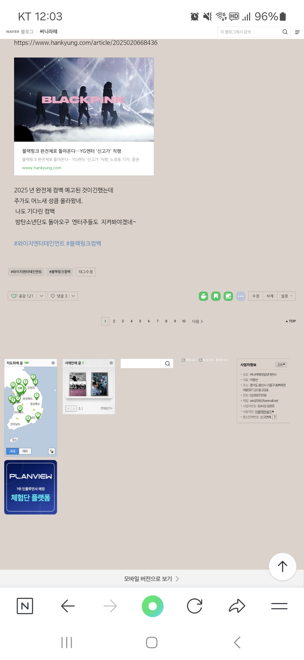Toggle the 공감 121 heart like
Viewport: 304px width, 660px height.
pos(22,296)
